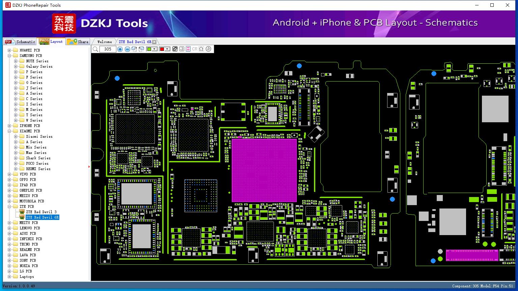Select the NOKIA PCB folder
Screen dimensions: 518x291
click(x=29, y=266)
